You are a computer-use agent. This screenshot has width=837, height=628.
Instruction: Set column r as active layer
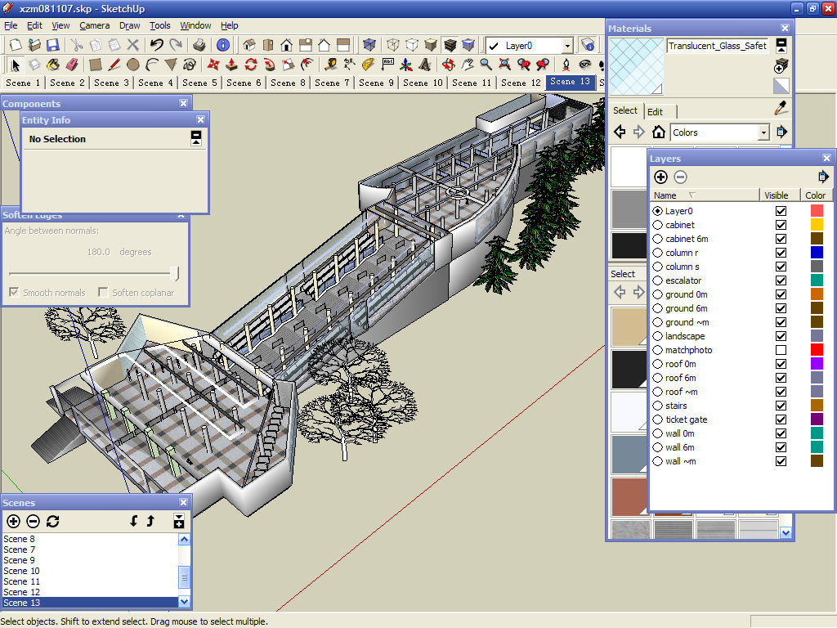tap(658, 253)
